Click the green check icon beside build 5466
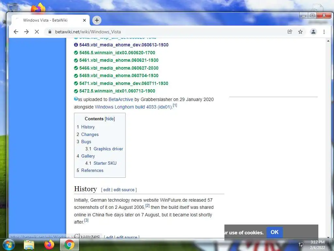The image size is (334, 251). click(x=76, y=68)
